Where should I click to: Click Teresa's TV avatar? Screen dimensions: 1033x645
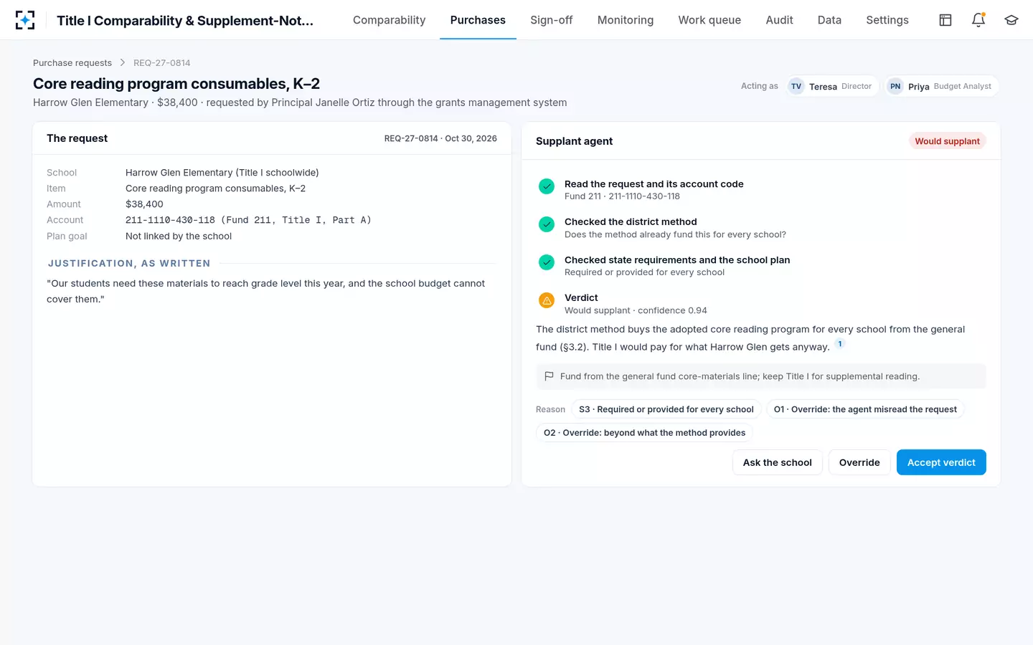pos(796,86)
